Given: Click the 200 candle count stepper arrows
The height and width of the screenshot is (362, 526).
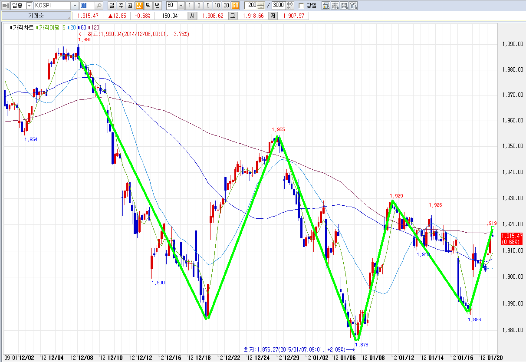Looking at the screenshot, I should click(260, 6).
